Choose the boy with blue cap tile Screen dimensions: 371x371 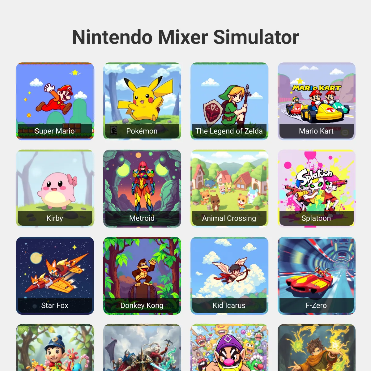[x=55, y=348]
